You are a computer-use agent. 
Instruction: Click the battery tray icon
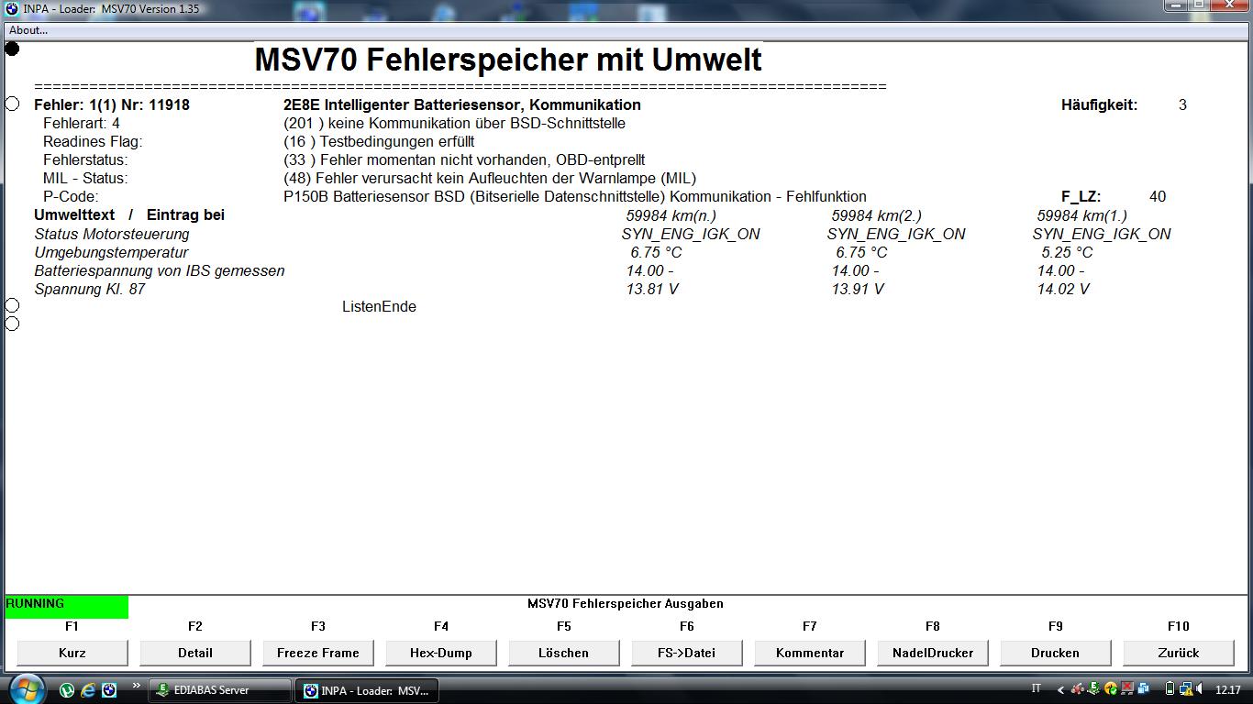click(x=1170, y=688)
